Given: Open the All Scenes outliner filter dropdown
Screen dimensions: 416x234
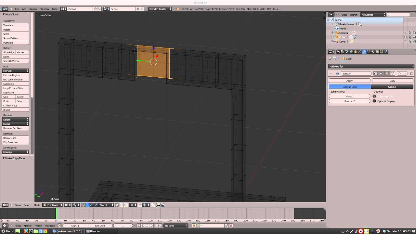Looking at the screenshot, I should click(373, 15).
